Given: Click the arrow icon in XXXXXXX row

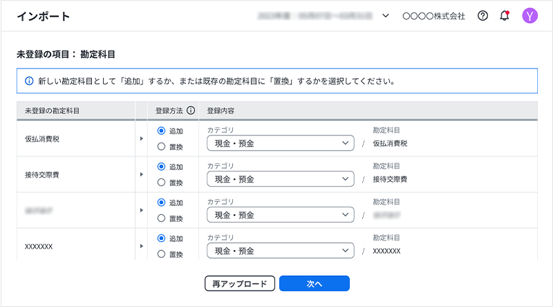Looking at the screenshot, I should [141, 245].
